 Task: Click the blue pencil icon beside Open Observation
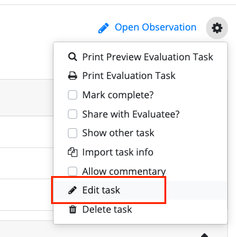(x=103, y=28)
